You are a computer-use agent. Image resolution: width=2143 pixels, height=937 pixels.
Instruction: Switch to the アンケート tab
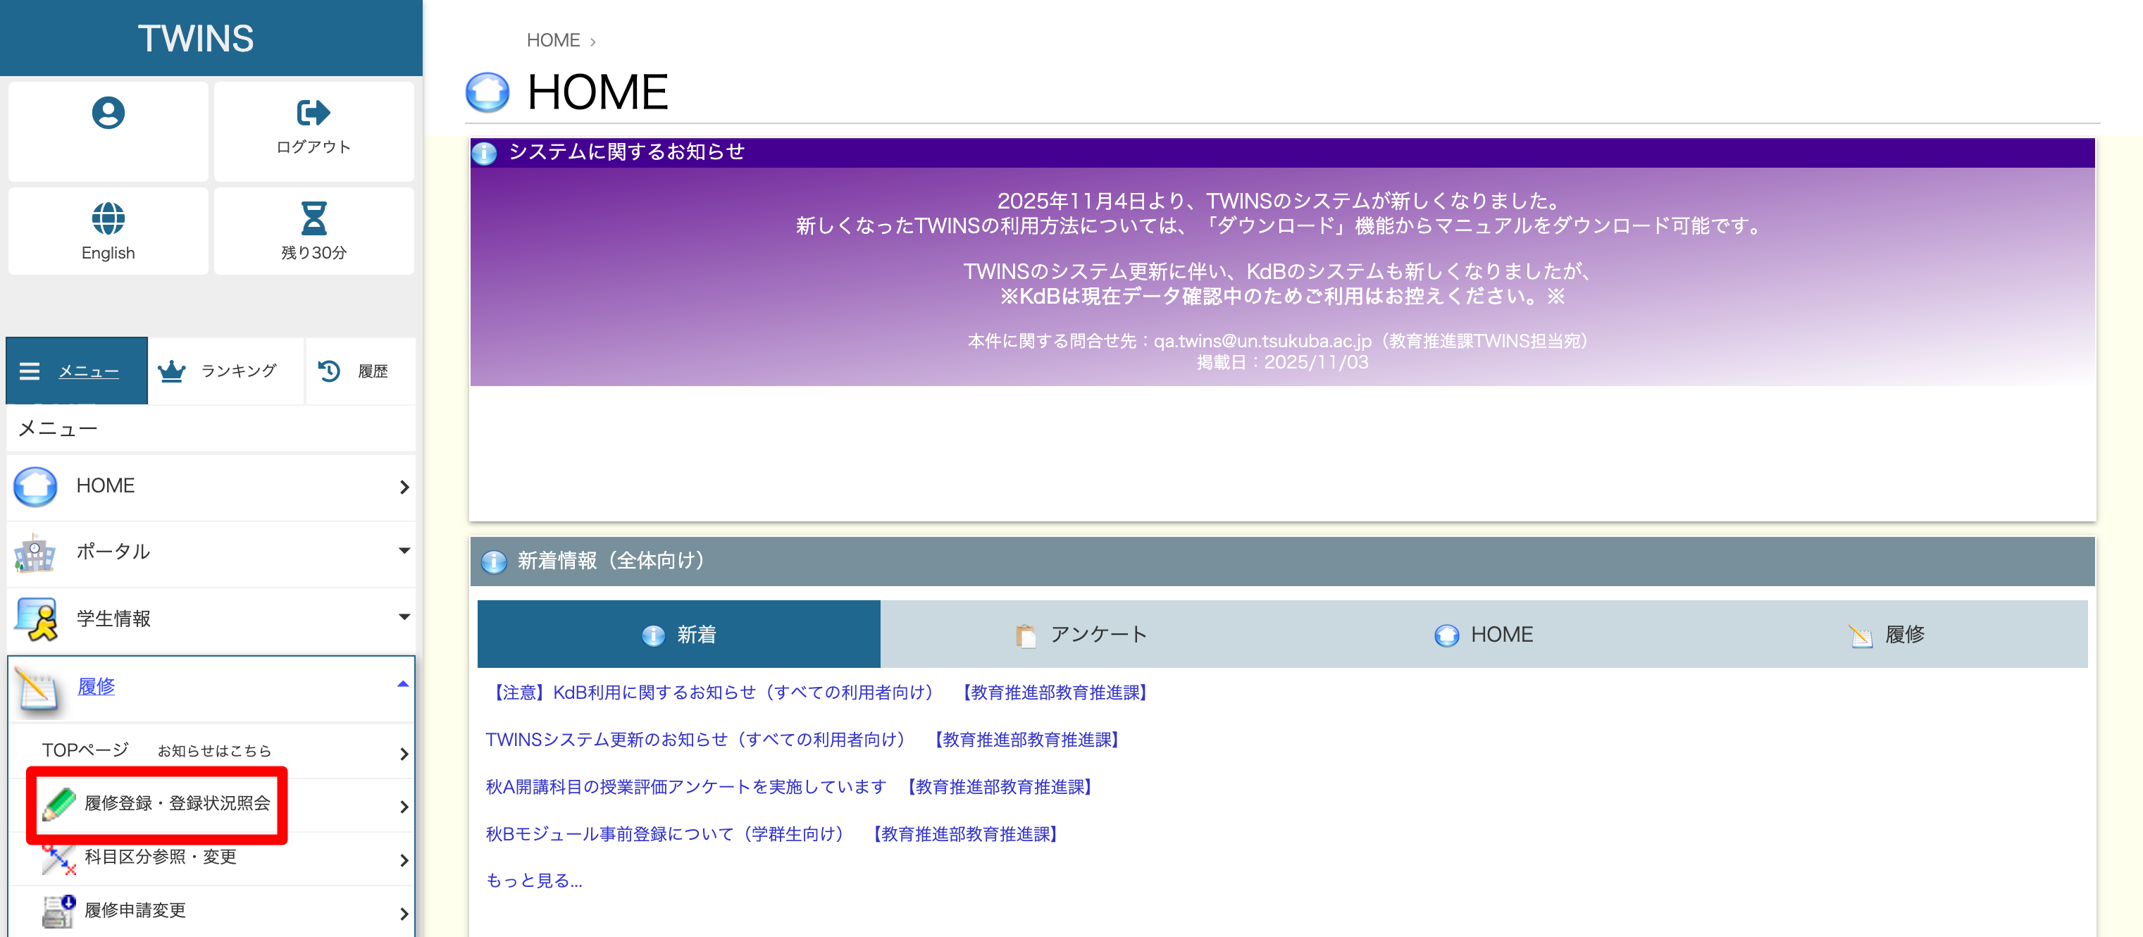[1081, 635]
